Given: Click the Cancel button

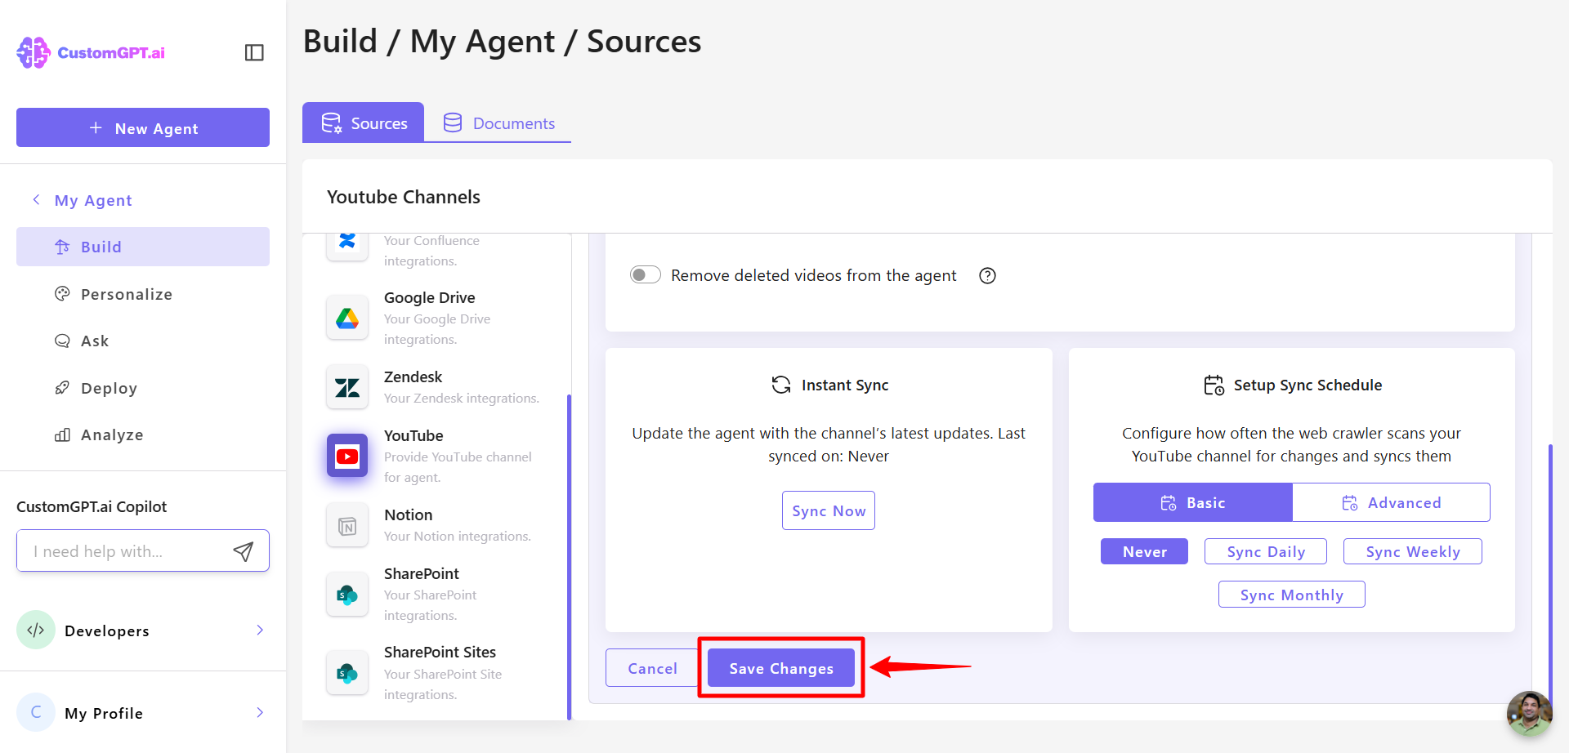Looking at the screenshot, I should tap(652, 668).
